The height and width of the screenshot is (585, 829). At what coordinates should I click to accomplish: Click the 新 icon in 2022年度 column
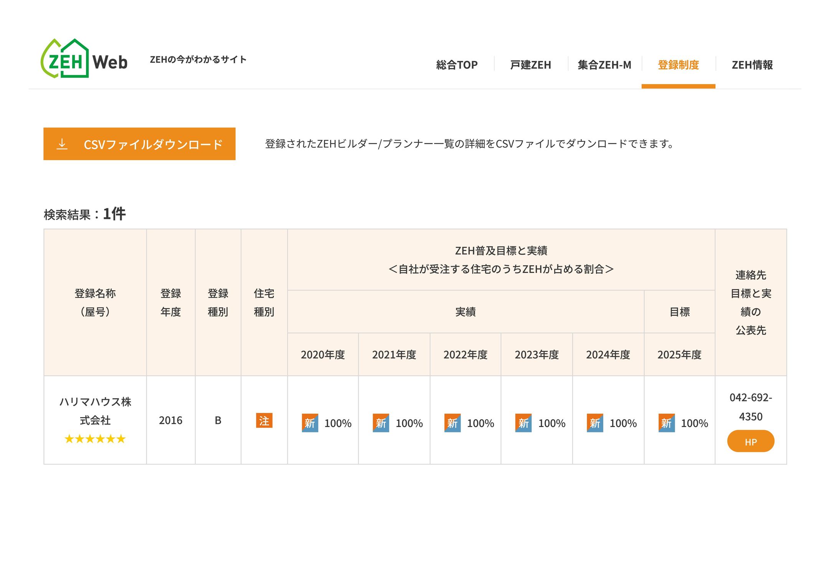point(452,423)
